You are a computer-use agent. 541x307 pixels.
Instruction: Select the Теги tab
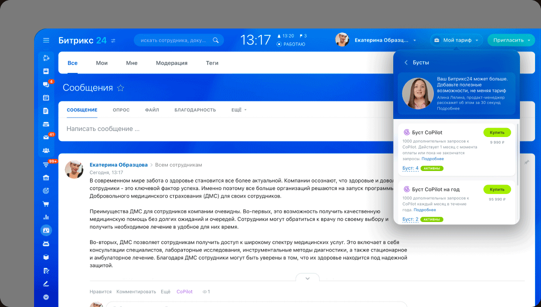click(x=212, y=63)
